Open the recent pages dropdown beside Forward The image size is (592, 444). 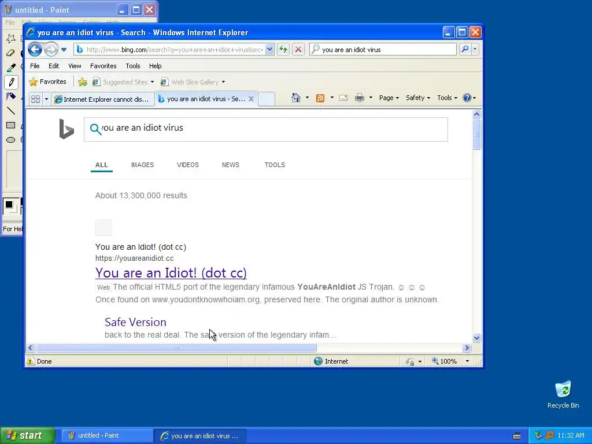point(64,50)
